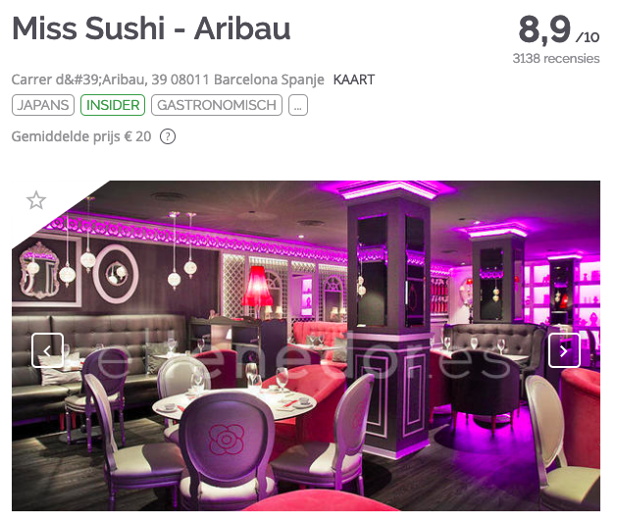Expand more tags with the ellipsis button

(x=298, y=105)
